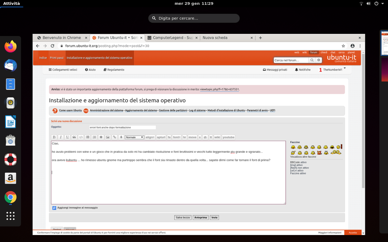The image size is (388, 242).
Task: Insert the youtube BBCode tag
Action: tap(229, 137)
